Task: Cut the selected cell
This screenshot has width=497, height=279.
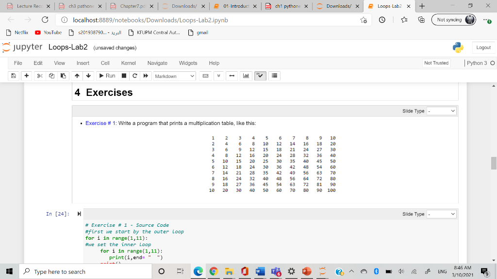Action: pyautogui.click(x=40, y=76)
